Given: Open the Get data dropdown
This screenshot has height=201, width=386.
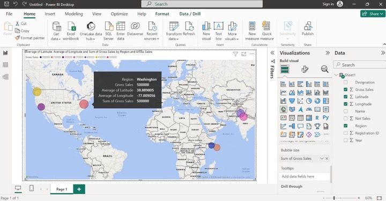Looking at the screenshot, I should 56,31.
